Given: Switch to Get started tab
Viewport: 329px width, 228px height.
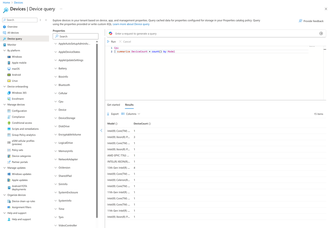Looking at the screenshot, I should tap(114, 105).
